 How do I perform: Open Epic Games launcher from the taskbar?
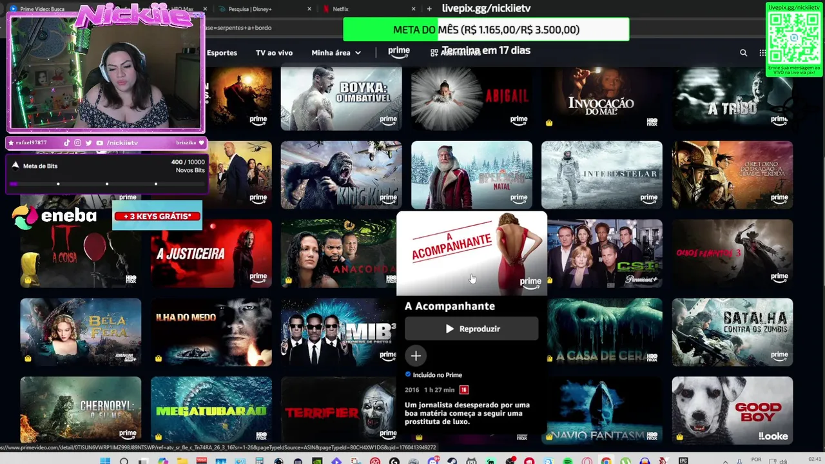[x=683, y=461]
